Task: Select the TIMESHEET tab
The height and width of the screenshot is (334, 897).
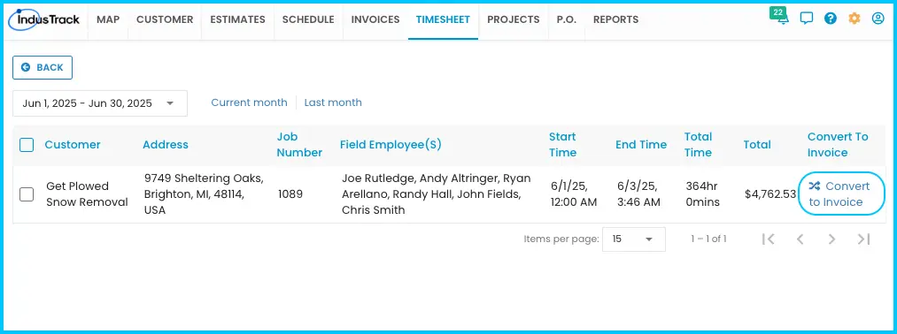Action: point(443,20)
